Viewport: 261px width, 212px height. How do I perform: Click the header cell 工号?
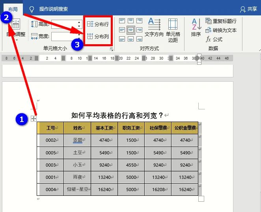point(50,128)
